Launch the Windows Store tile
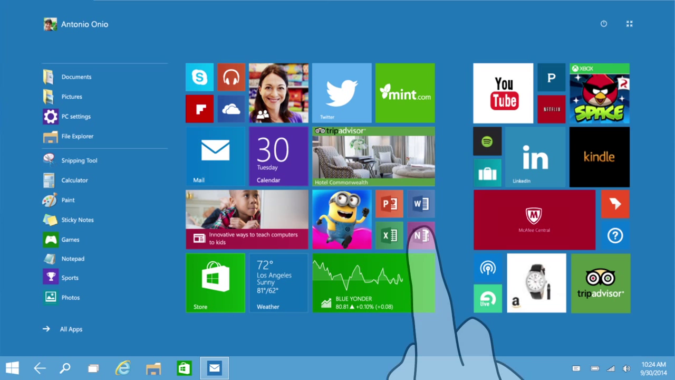The width and height of the screenshot is (675, 380). click(x=215, y=283)
